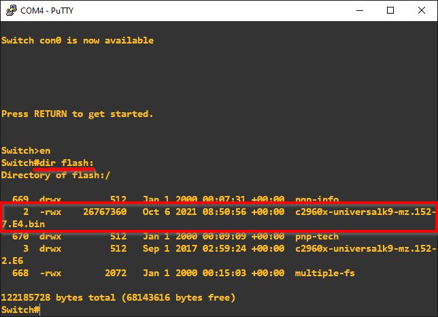Click the PuTTY icon in title bar
438x317 pixels.
[9, 10]
